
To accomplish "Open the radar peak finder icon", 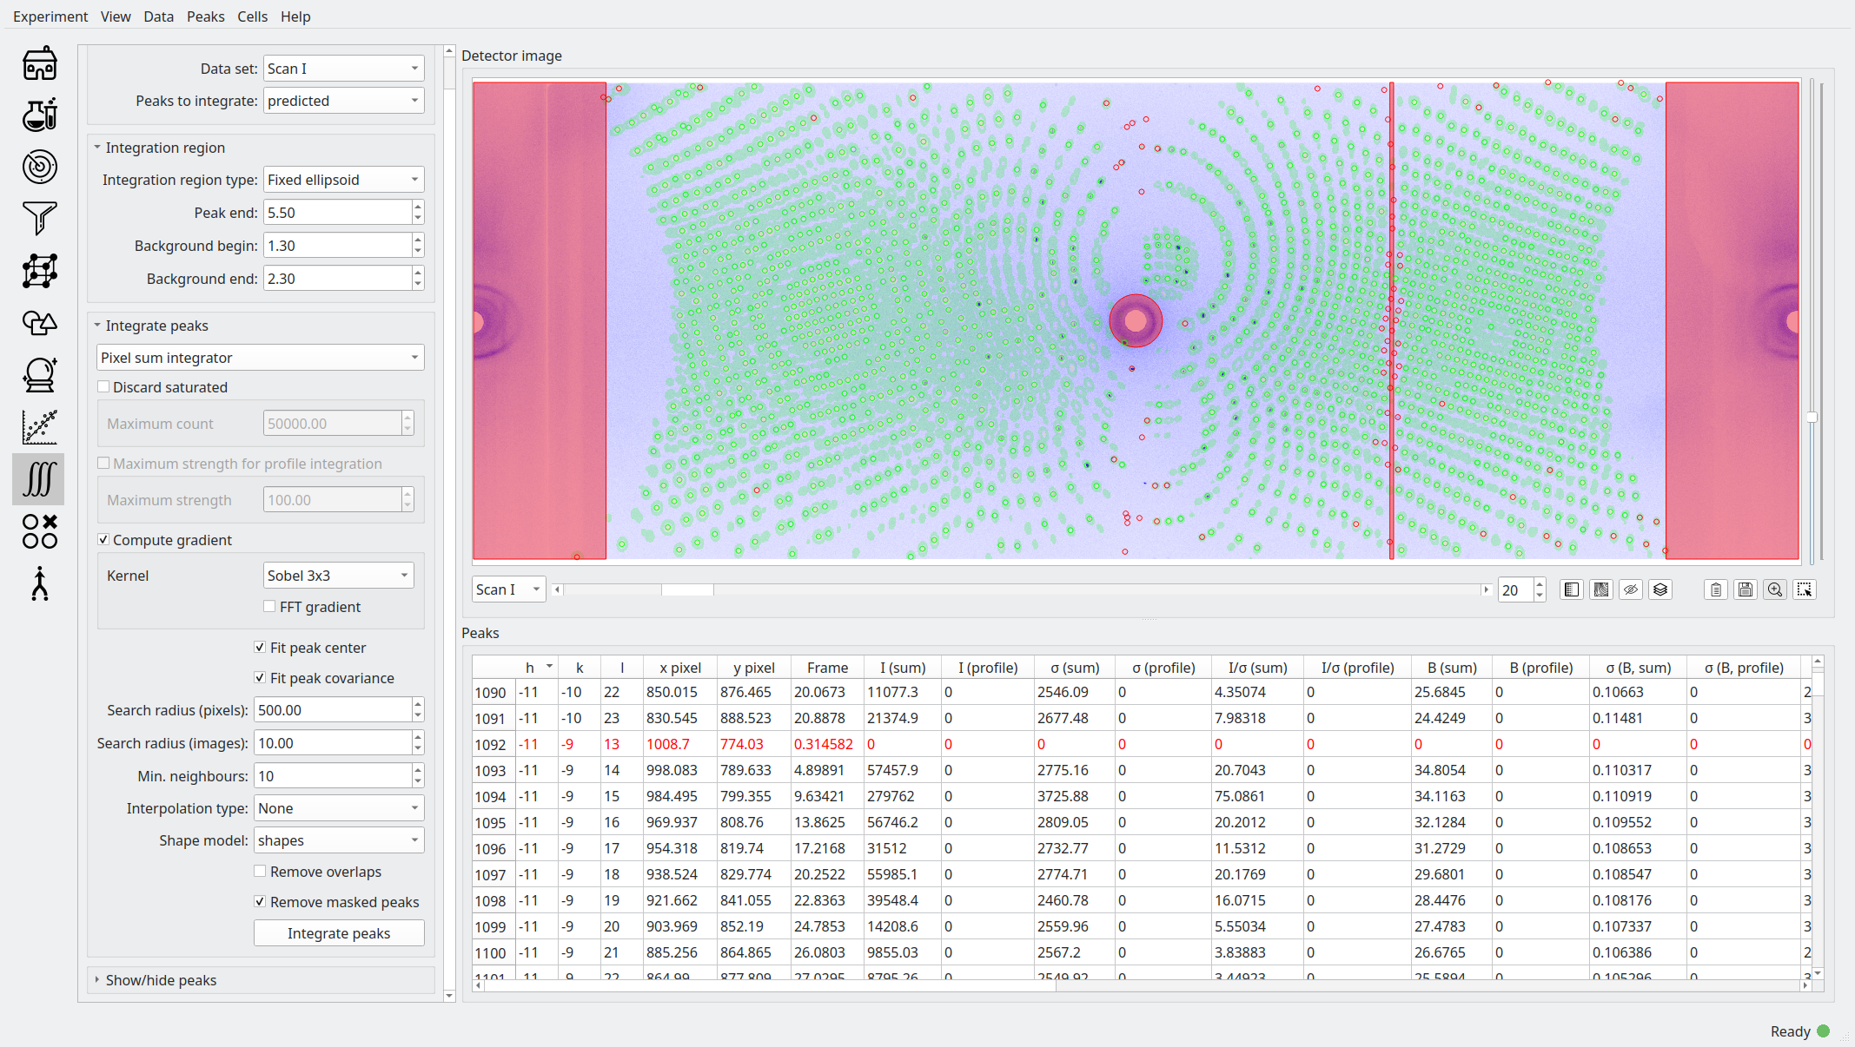I will 40,167.
